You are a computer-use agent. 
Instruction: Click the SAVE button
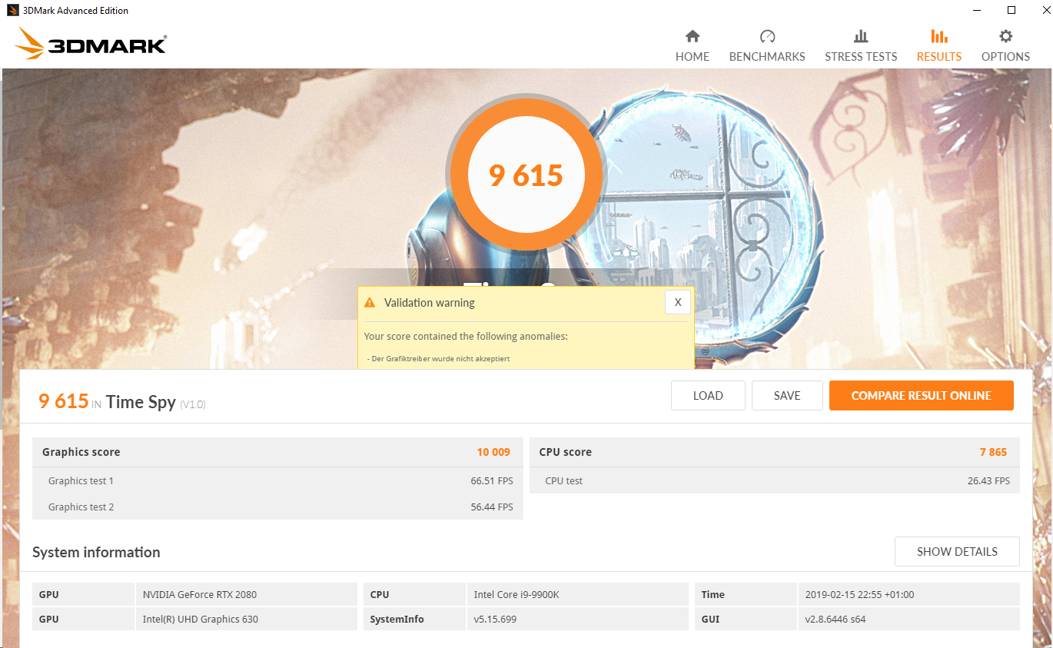787,396
